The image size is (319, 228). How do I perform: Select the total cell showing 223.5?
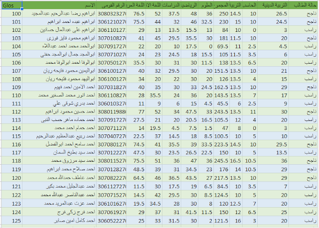click(x=221, y=144)
